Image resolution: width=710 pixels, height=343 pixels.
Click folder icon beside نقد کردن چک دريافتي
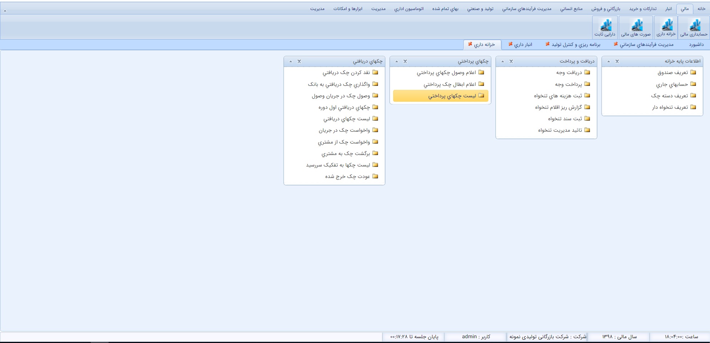375,73
